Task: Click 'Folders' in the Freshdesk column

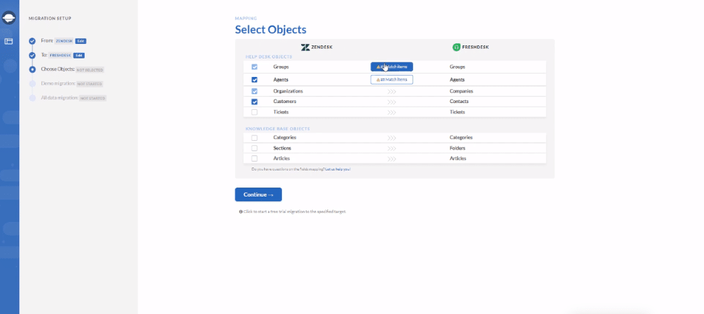Action: click(x=457, y=148)
